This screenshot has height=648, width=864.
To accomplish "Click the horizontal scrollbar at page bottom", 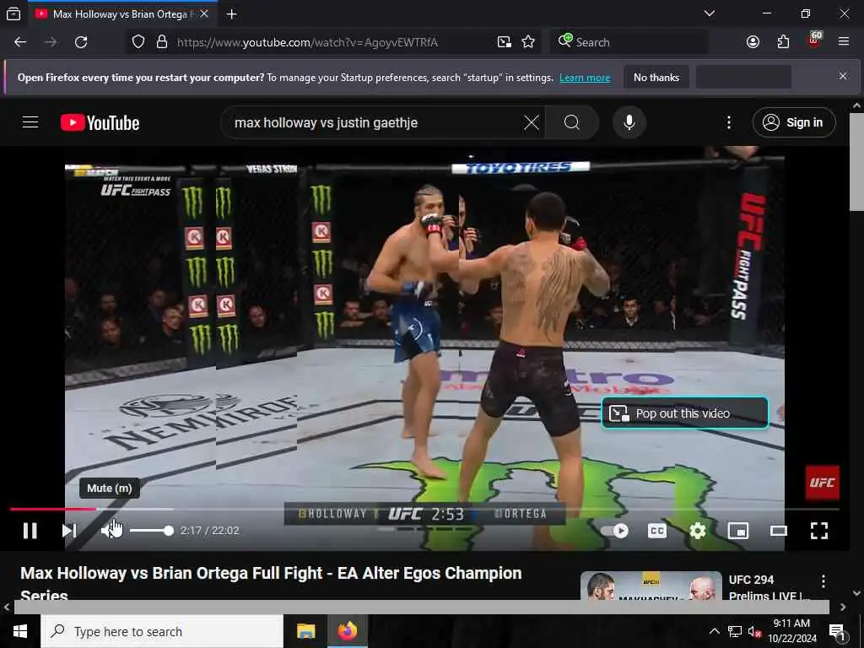I will tap(422, 607).
